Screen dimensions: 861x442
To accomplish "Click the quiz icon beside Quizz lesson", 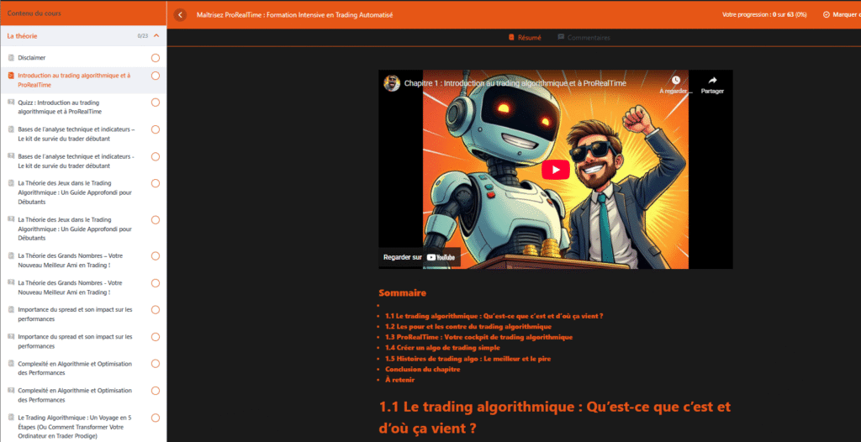I will pos(11,103).
